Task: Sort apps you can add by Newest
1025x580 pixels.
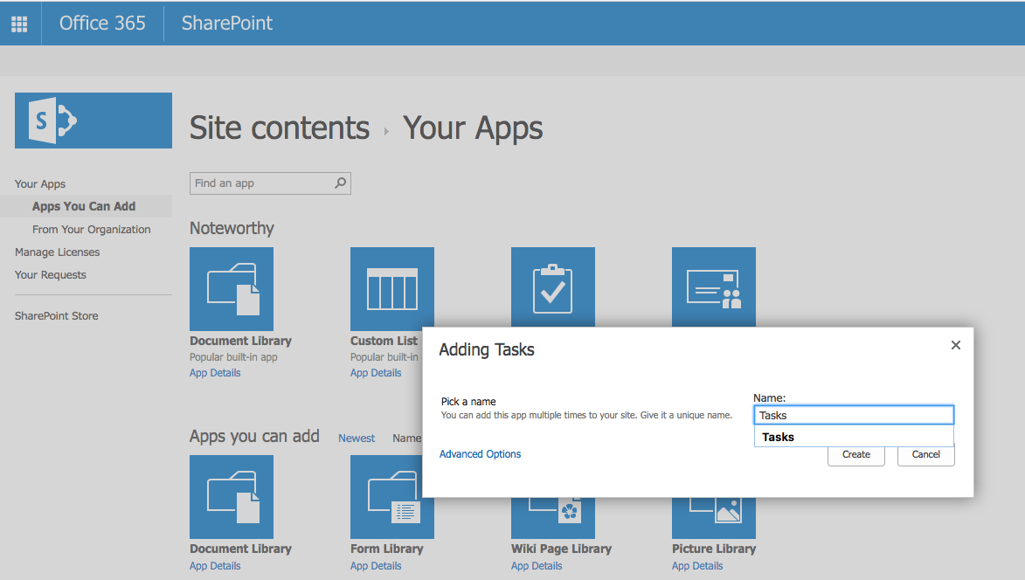Action: [356, 438]
